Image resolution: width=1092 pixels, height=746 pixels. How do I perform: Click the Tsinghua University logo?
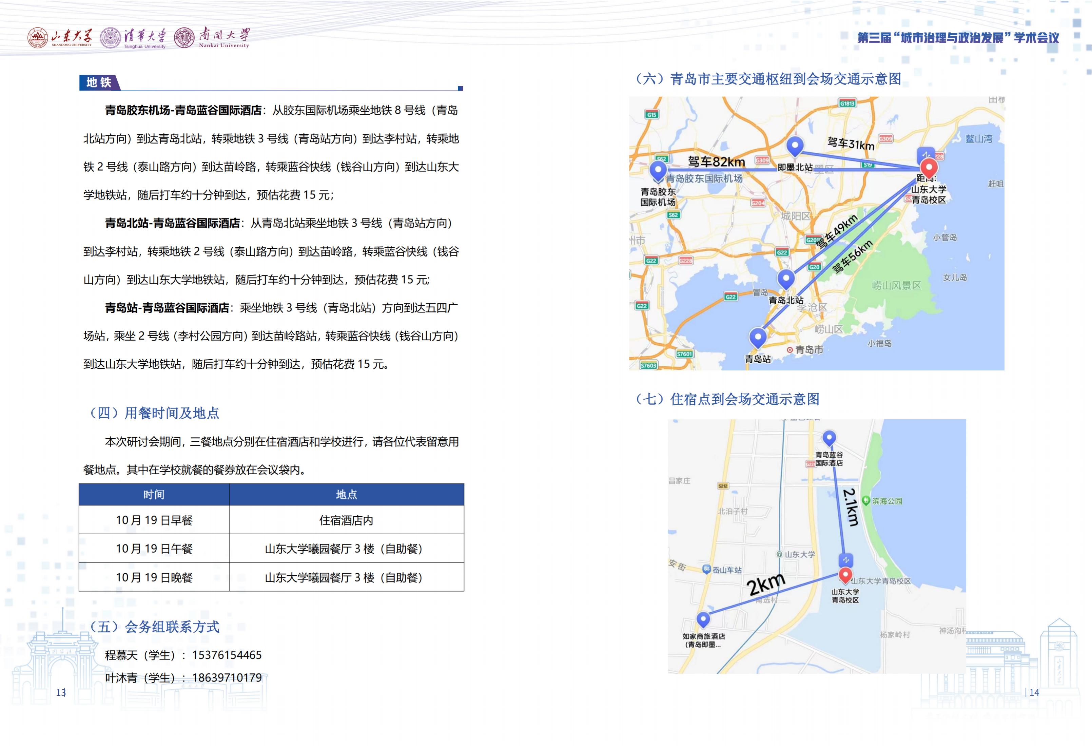coord(133,38)
